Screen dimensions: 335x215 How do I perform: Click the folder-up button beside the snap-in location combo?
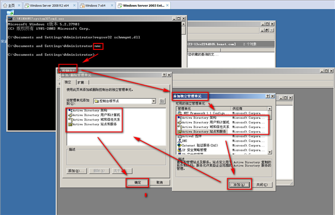pos(162,101)
